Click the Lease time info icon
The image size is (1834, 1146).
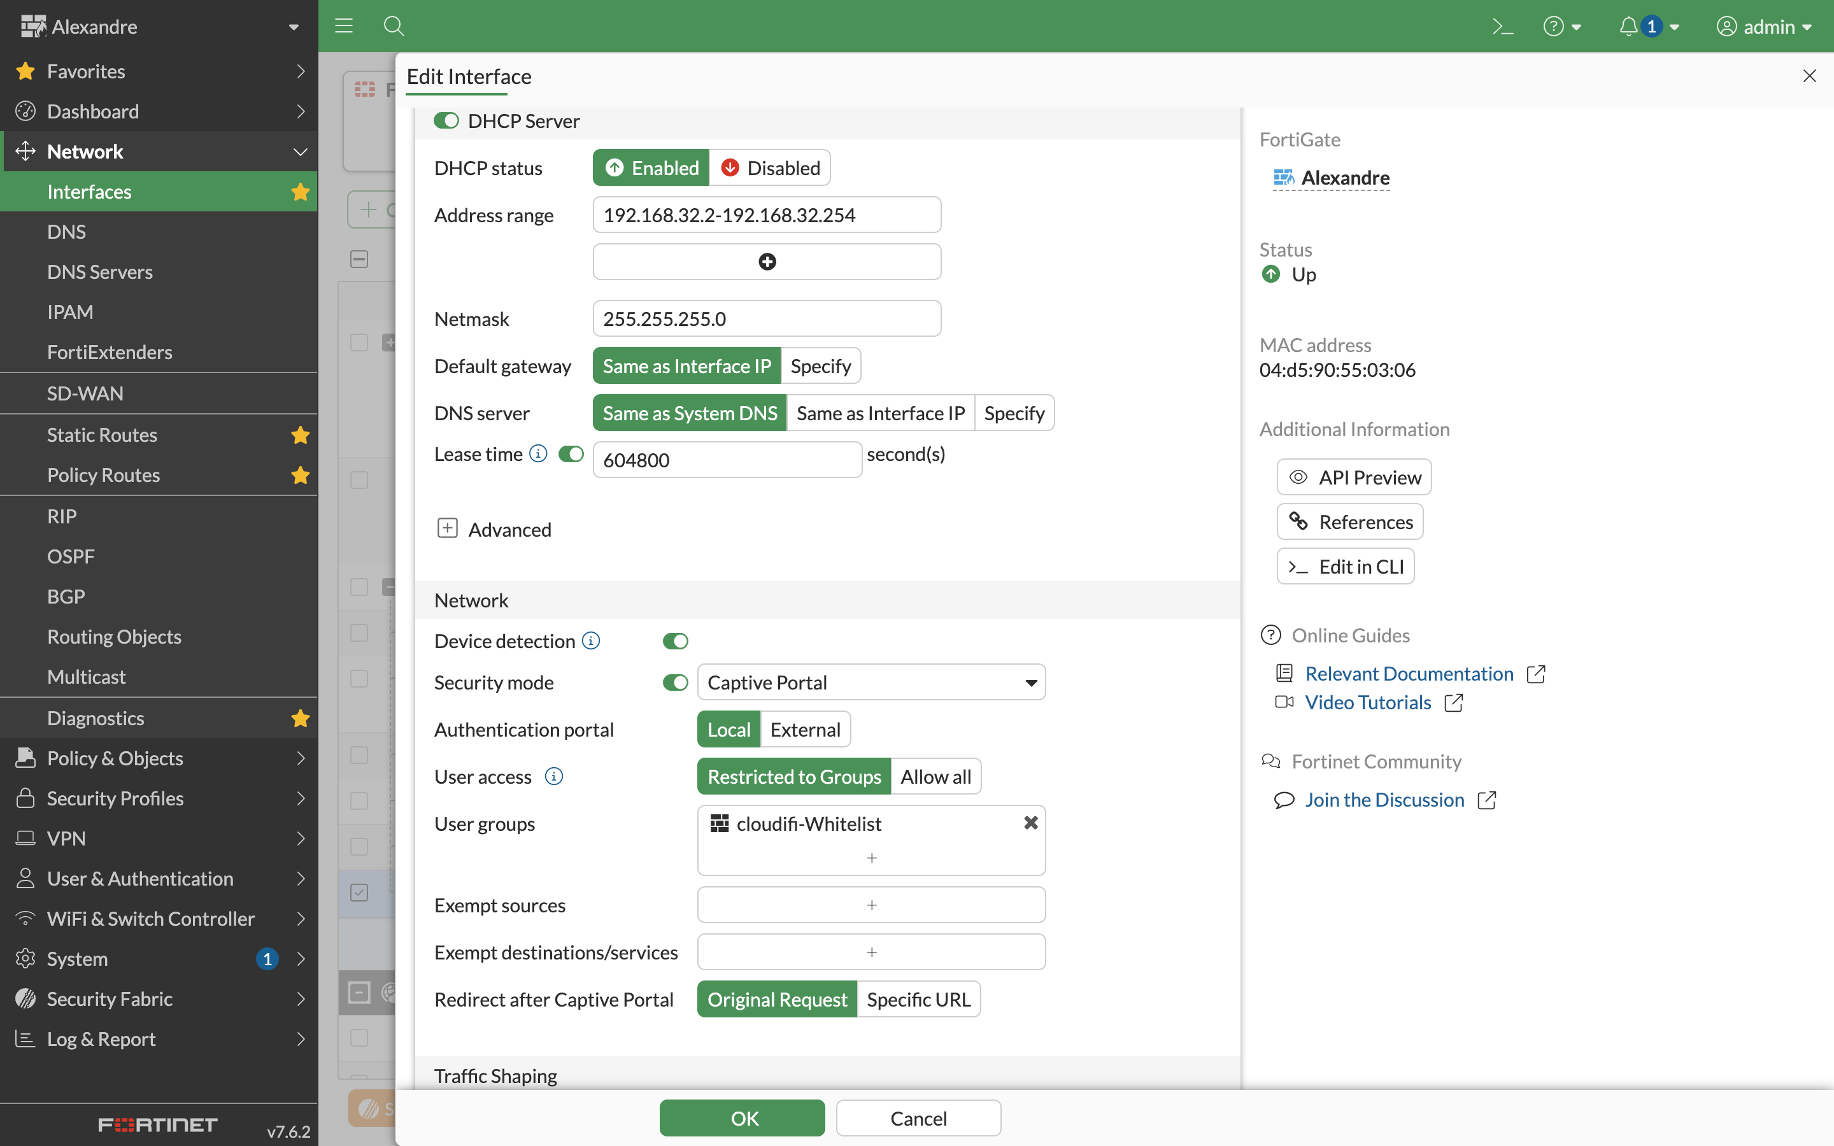click(538, 453)
